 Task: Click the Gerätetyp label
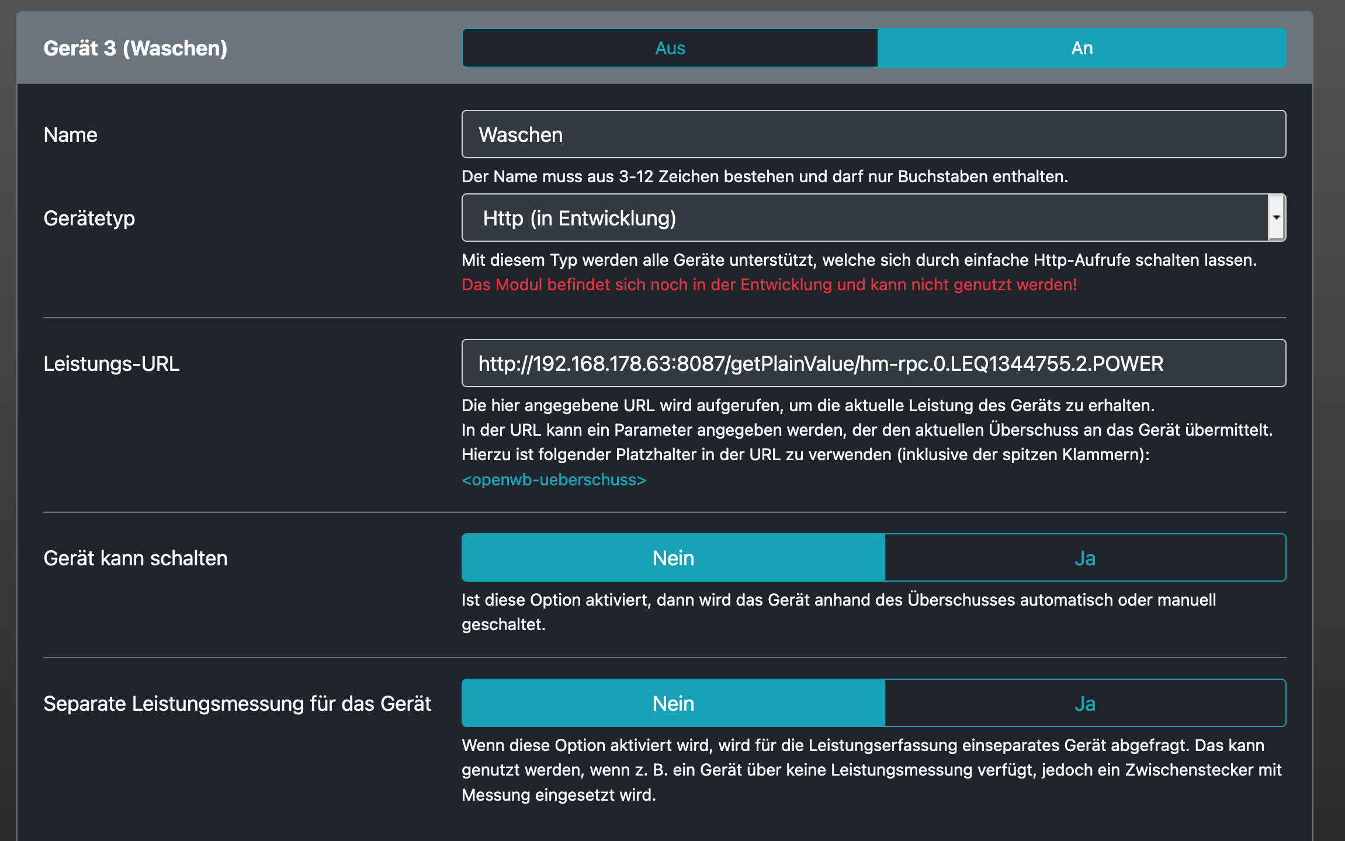[x=89, y=218]
